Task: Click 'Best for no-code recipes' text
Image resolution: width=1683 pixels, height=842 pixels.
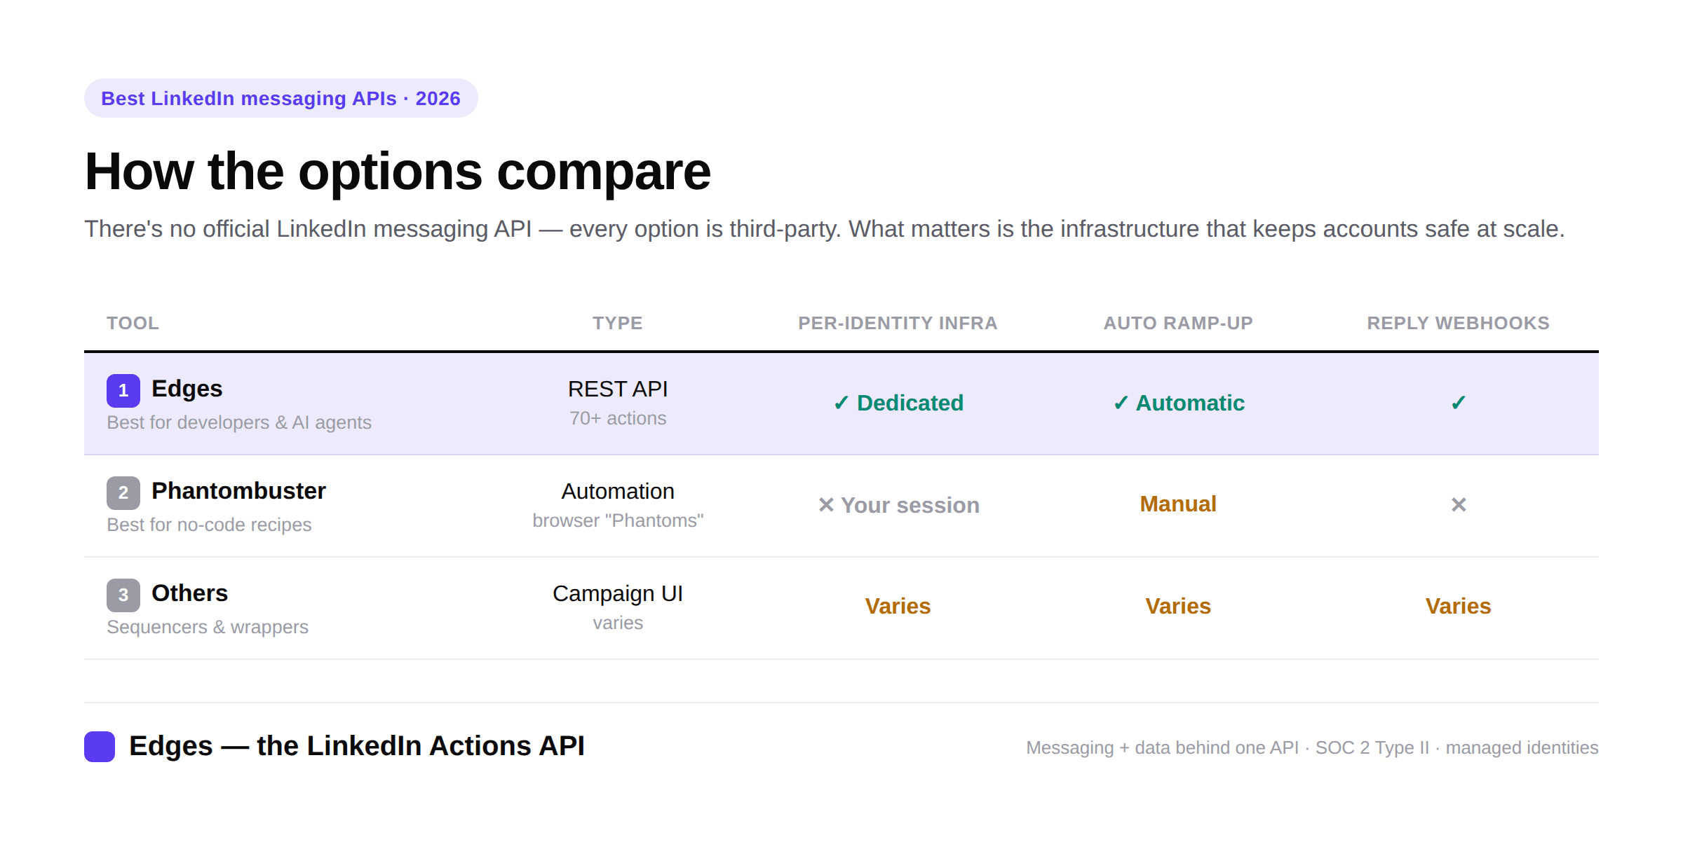Action: pos(209,525)
